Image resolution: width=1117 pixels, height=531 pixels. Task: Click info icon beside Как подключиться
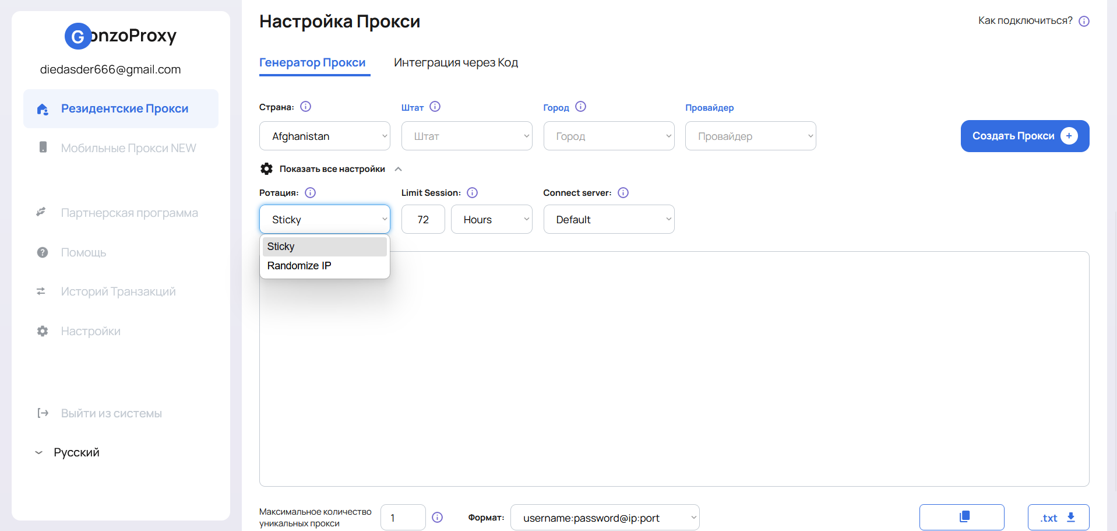point(1084,22)
